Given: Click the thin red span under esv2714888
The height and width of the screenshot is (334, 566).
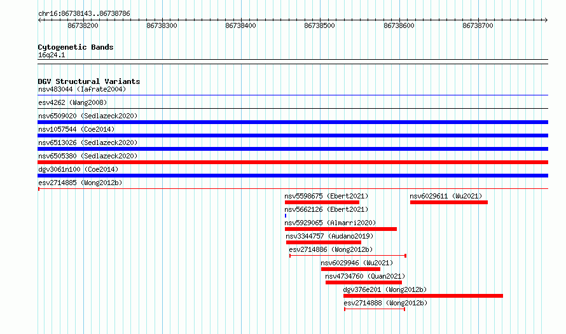Looking at the screenshot, I should tap(375, 309).
